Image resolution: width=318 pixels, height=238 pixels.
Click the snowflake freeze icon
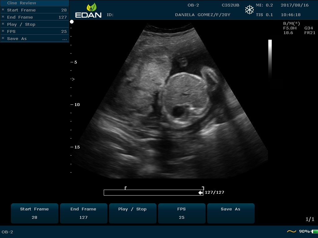coord(249,10)
